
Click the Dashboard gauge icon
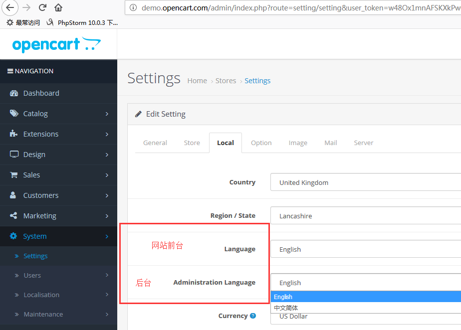(x=14, y=93)
